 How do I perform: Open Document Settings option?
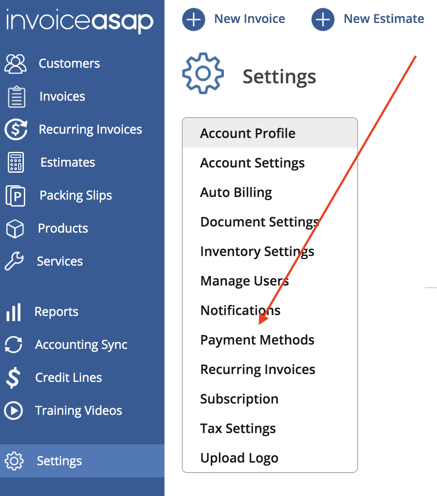click(270, 221)
